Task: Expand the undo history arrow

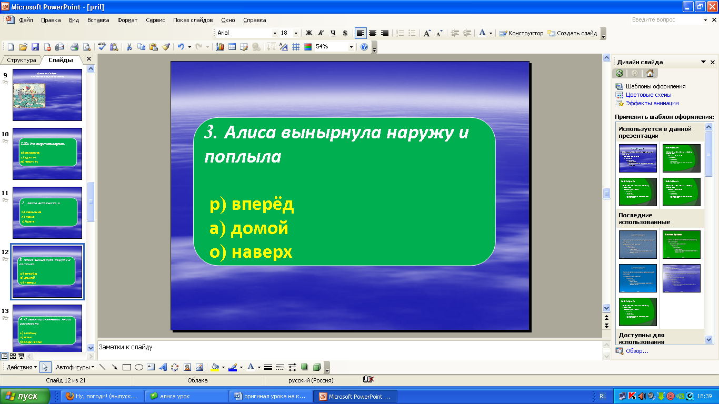Action: pyautogui.click(x=189, y=47)
